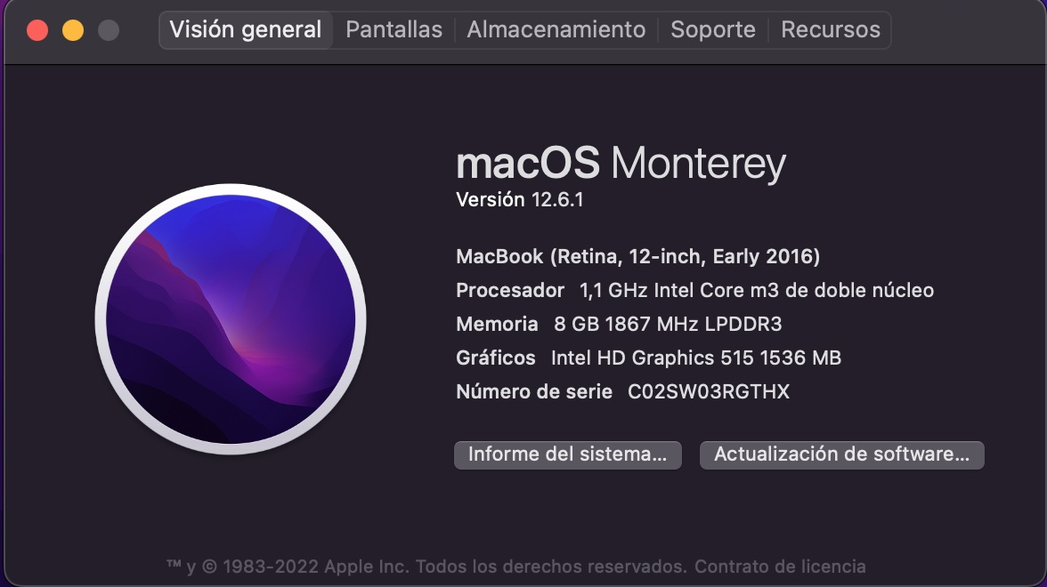Image resolution: width=1047 pixels, height=587 pixels.
Task: Click Actualización de software button
Action: pyautogui.click(x=842, y=455)
